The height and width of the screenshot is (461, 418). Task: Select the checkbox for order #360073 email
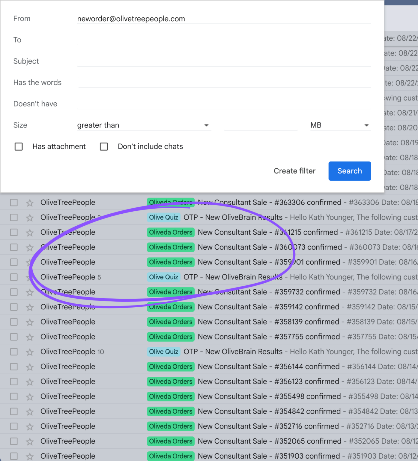point(14,247)
